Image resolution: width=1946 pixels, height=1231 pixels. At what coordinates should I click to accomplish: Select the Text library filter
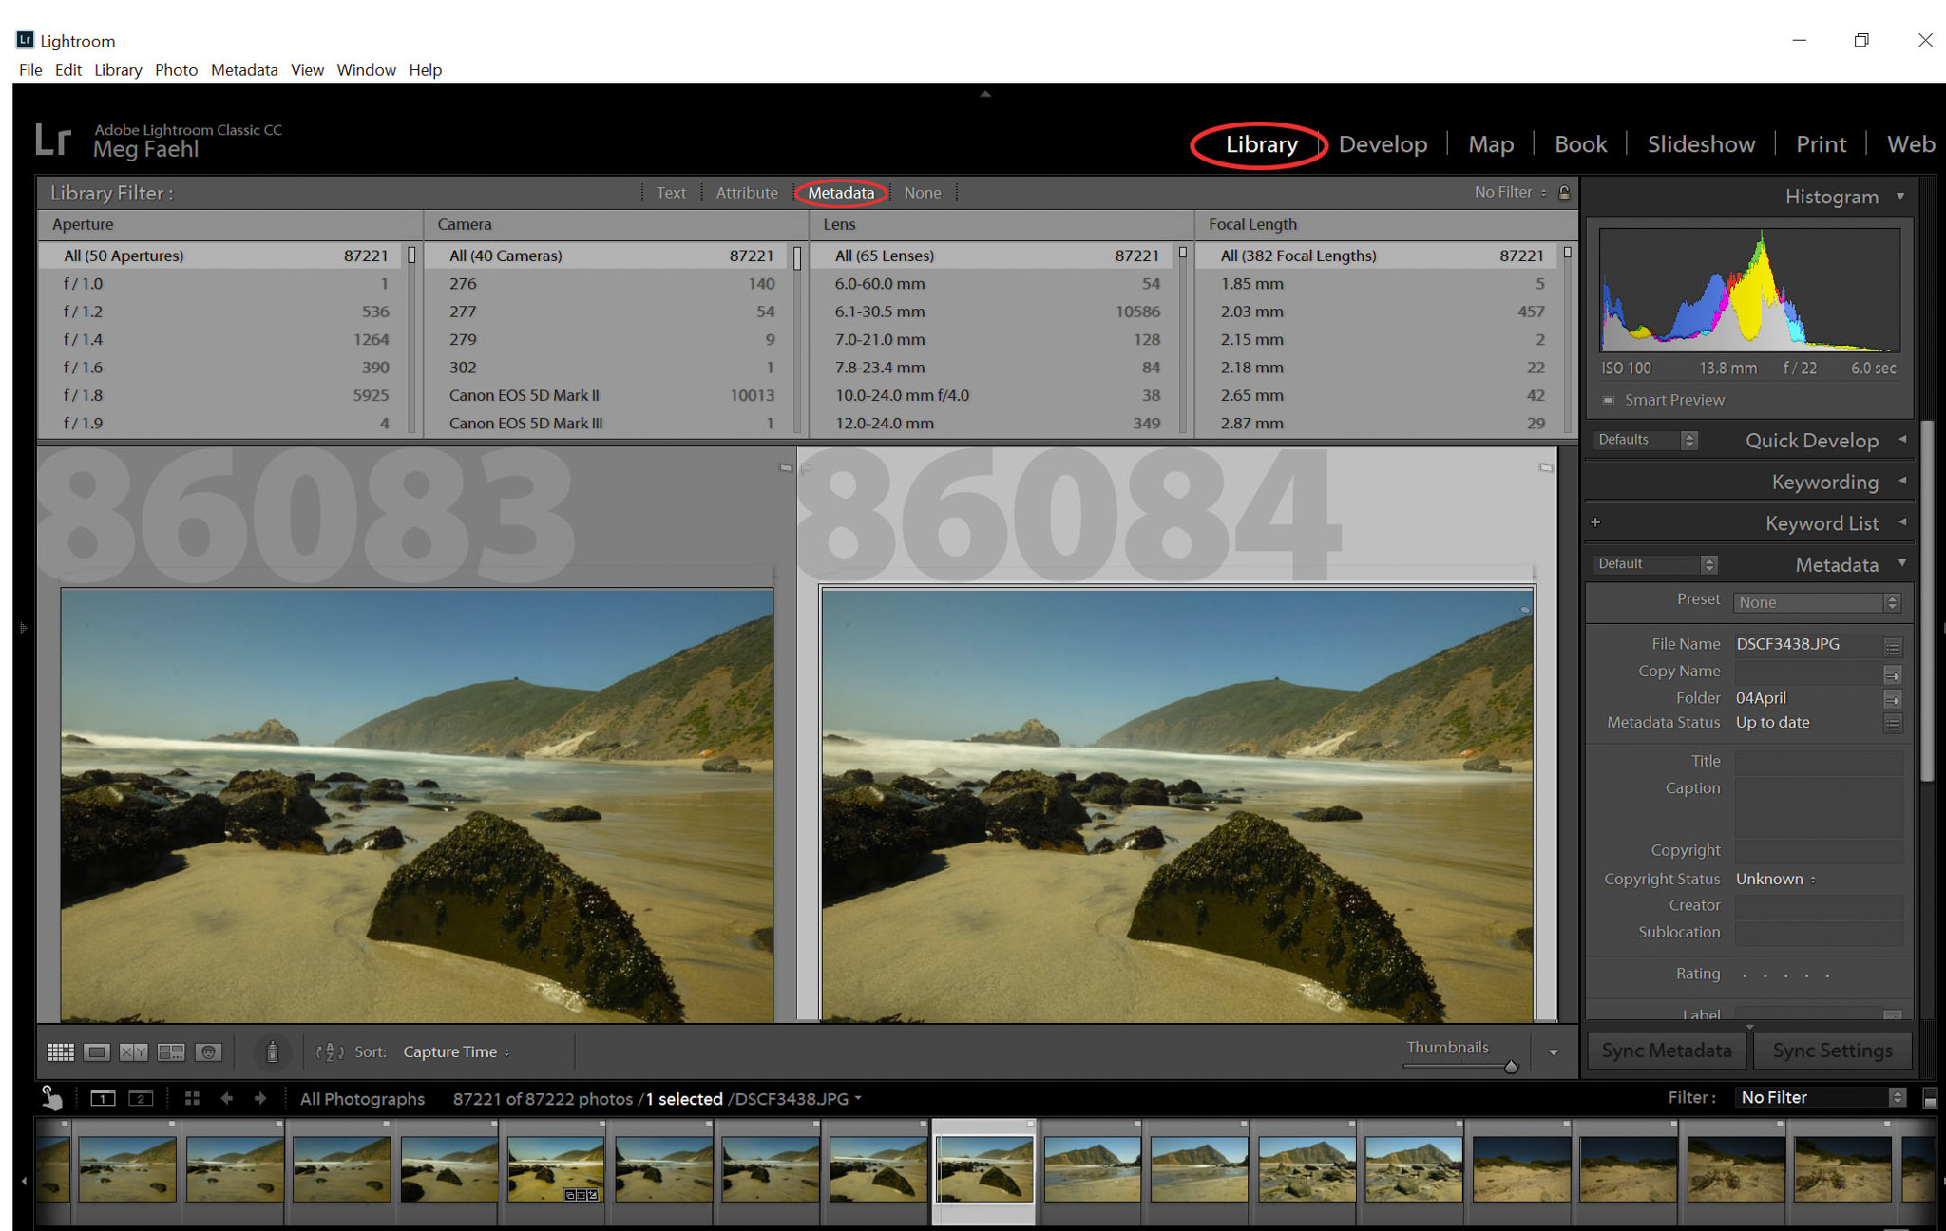(x=671, y=193)
